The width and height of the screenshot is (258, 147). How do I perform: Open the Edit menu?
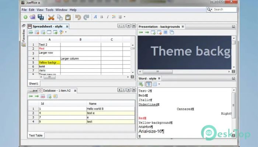(x=32, y=10)
